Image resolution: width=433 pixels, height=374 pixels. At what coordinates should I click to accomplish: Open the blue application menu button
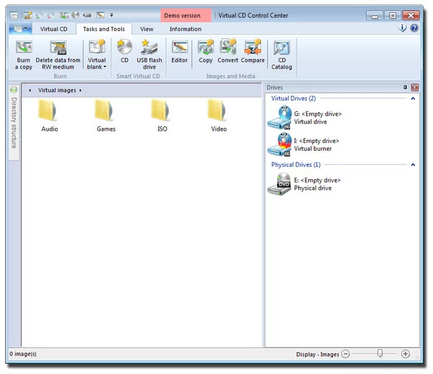pos(20,29)
